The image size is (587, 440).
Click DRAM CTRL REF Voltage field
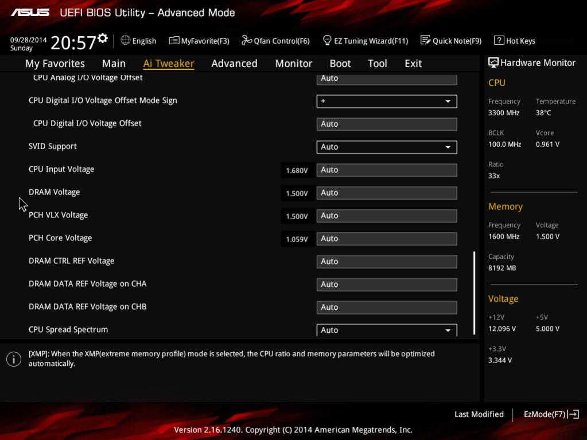tap(387, 262)
